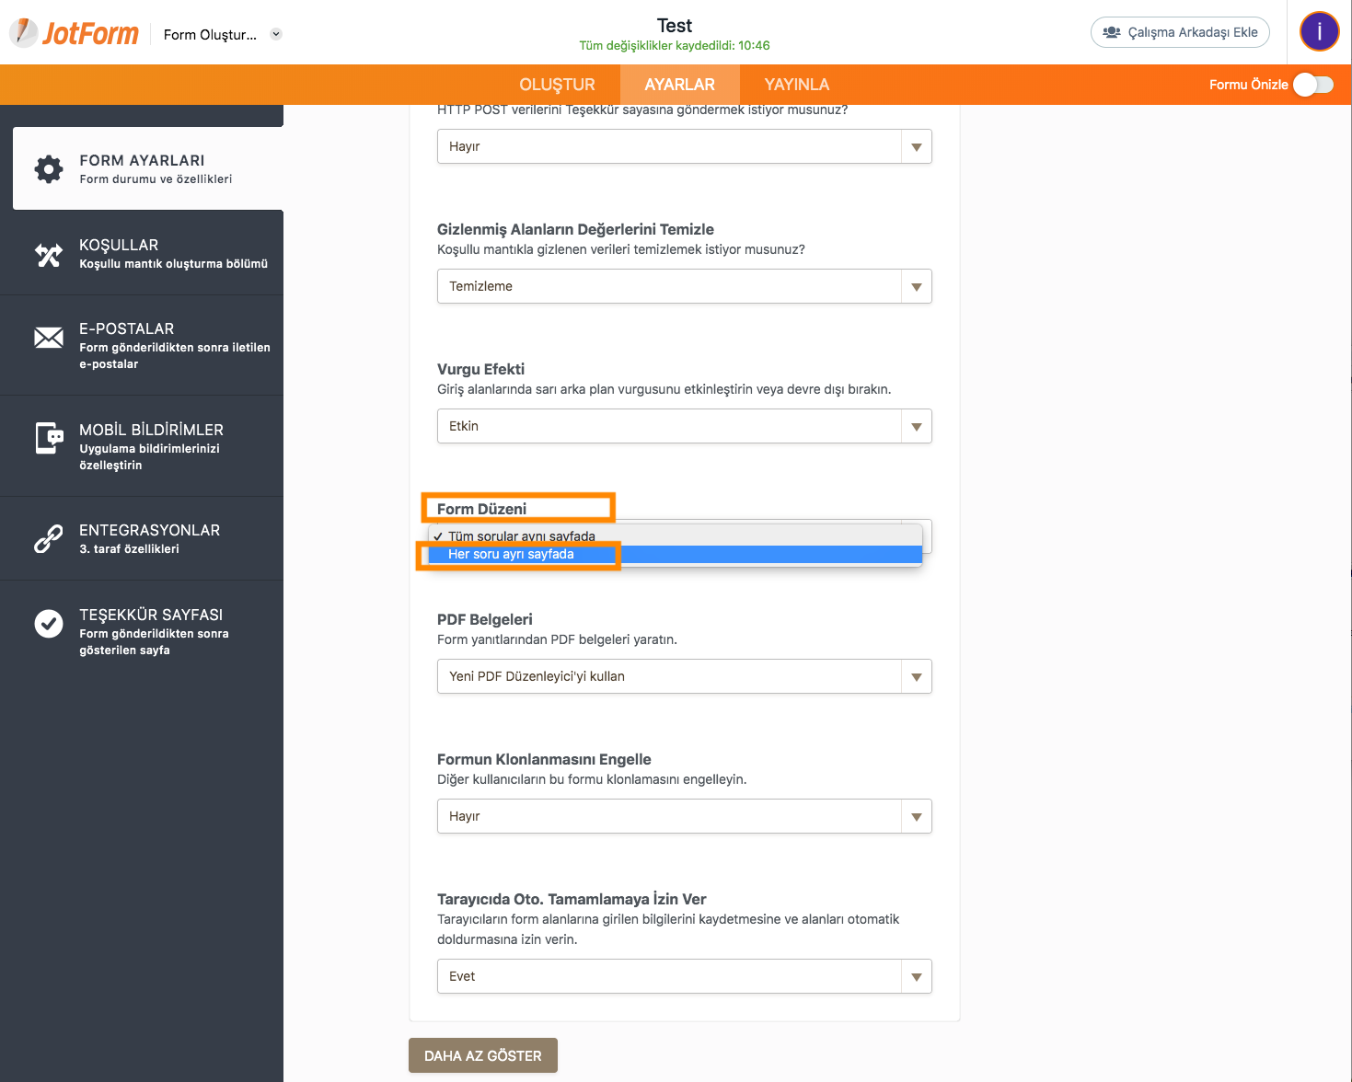Open Koşullar tools icon in sidebar

point(49,254)
